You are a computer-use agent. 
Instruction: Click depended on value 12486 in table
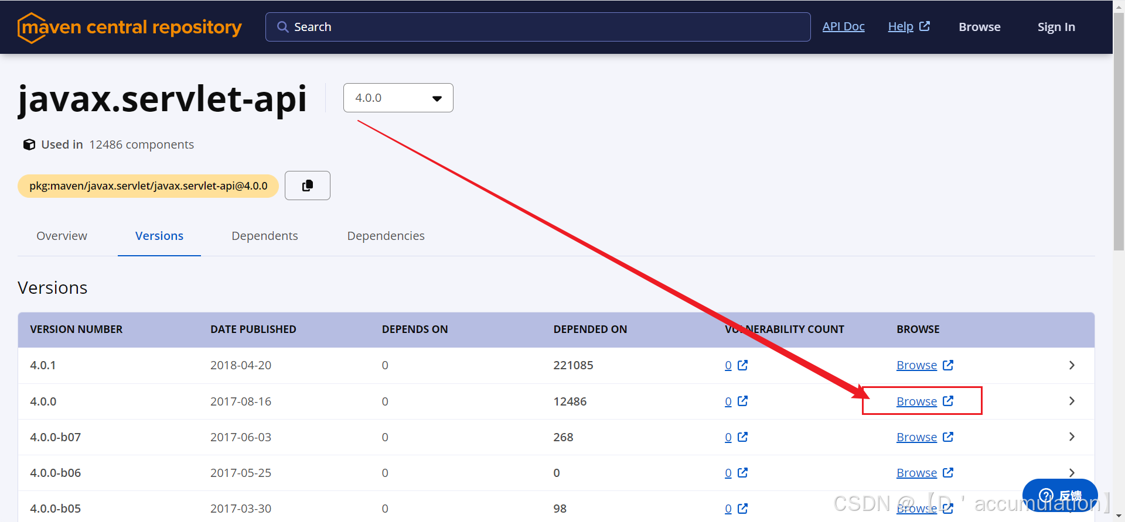(570, 401)
